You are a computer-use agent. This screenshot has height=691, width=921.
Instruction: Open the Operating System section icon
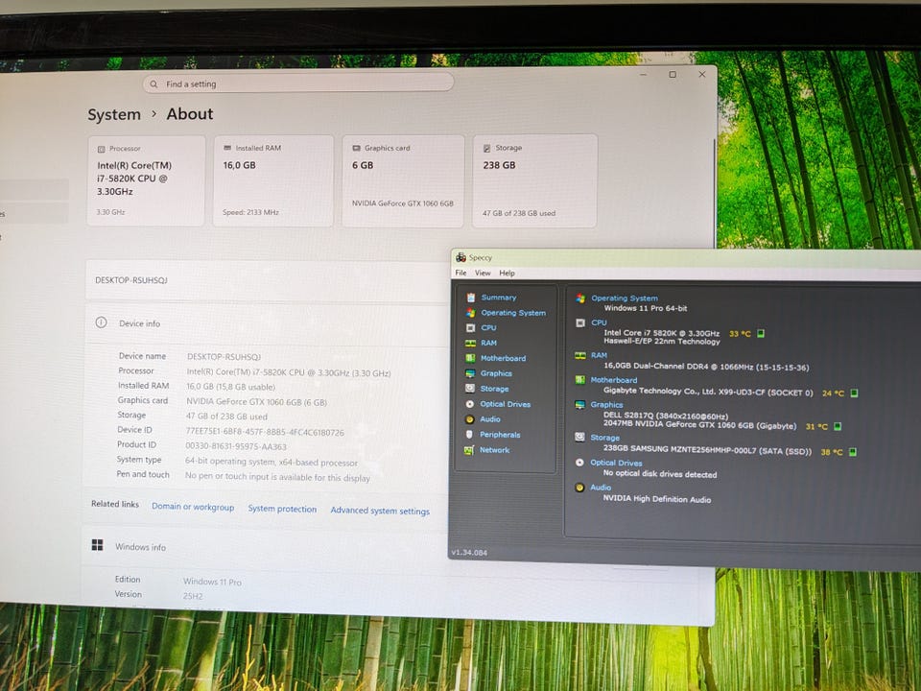471,313
